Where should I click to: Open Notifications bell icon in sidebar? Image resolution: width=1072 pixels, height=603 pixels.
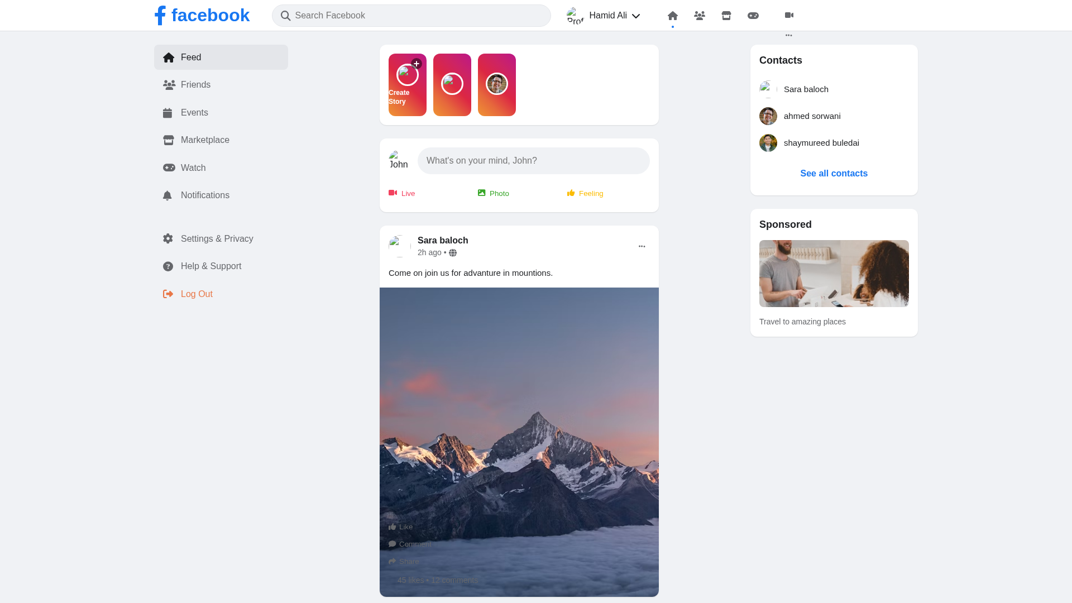[x=168, y=195]
